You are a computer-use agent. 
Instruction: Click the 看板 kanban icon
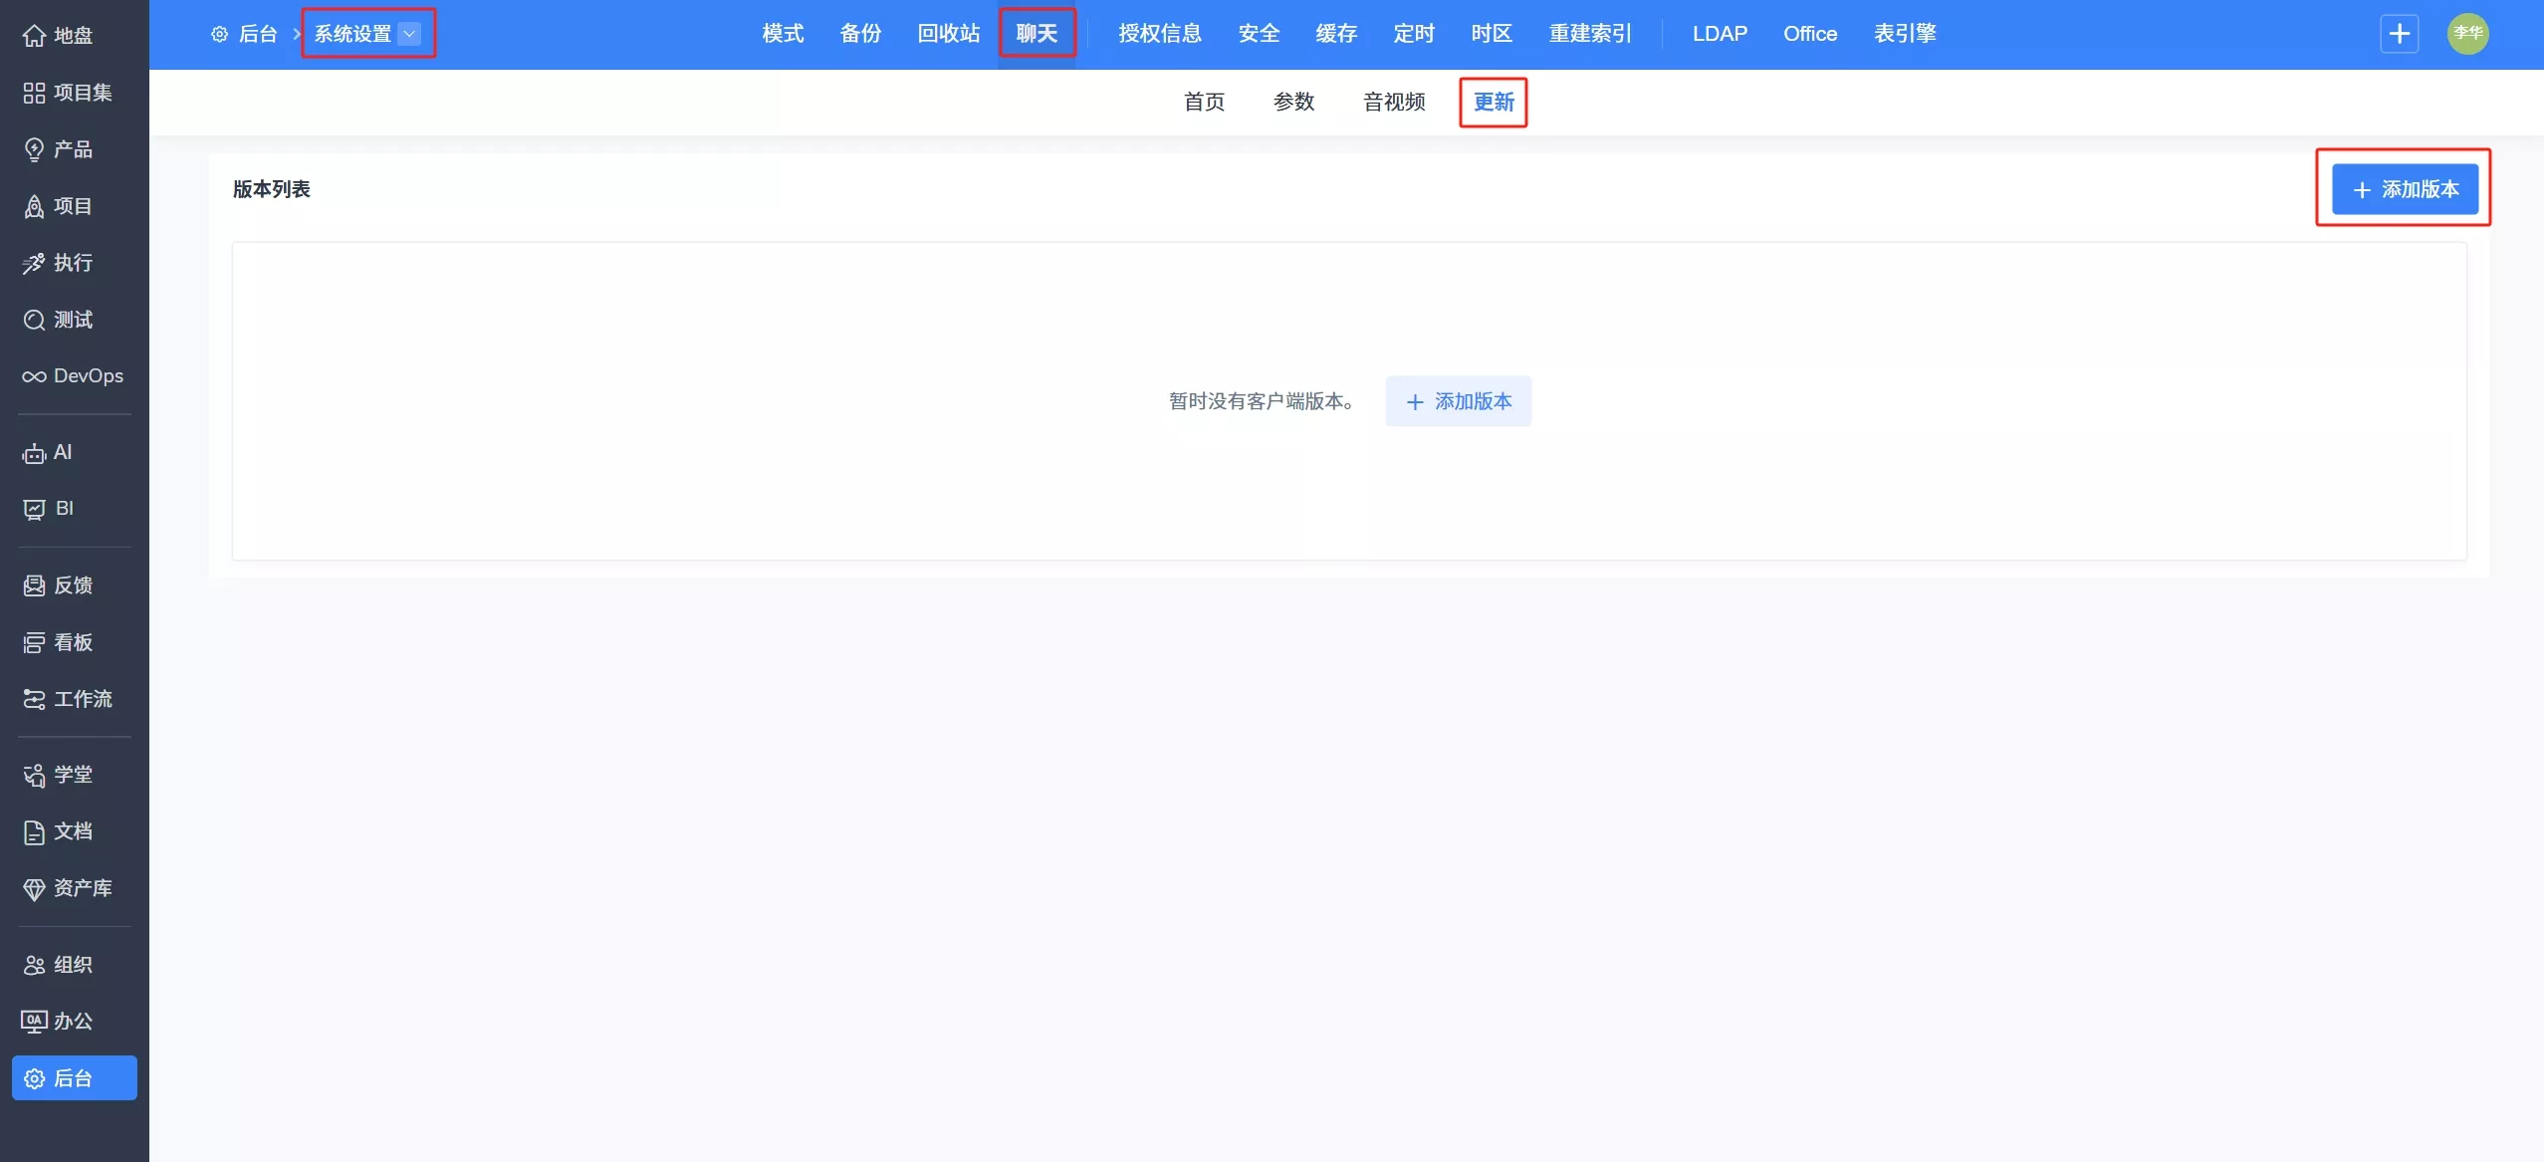(x=34, y=642)
